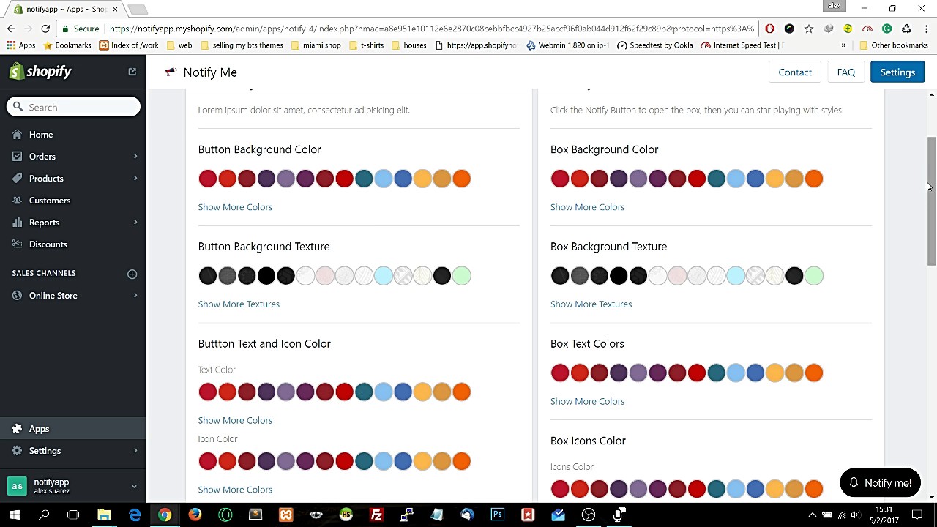Click the Apps puzzle icon in sidebar
Screen dimensions: 937x527
[18, 429]
